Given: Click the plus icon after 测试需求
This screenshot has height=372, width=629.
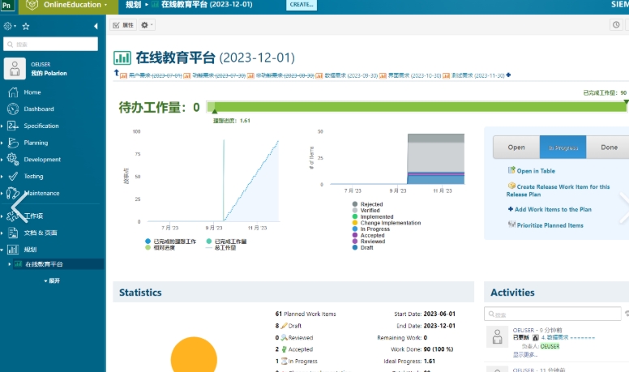Looking at the screenshot, I should [508, 75].
